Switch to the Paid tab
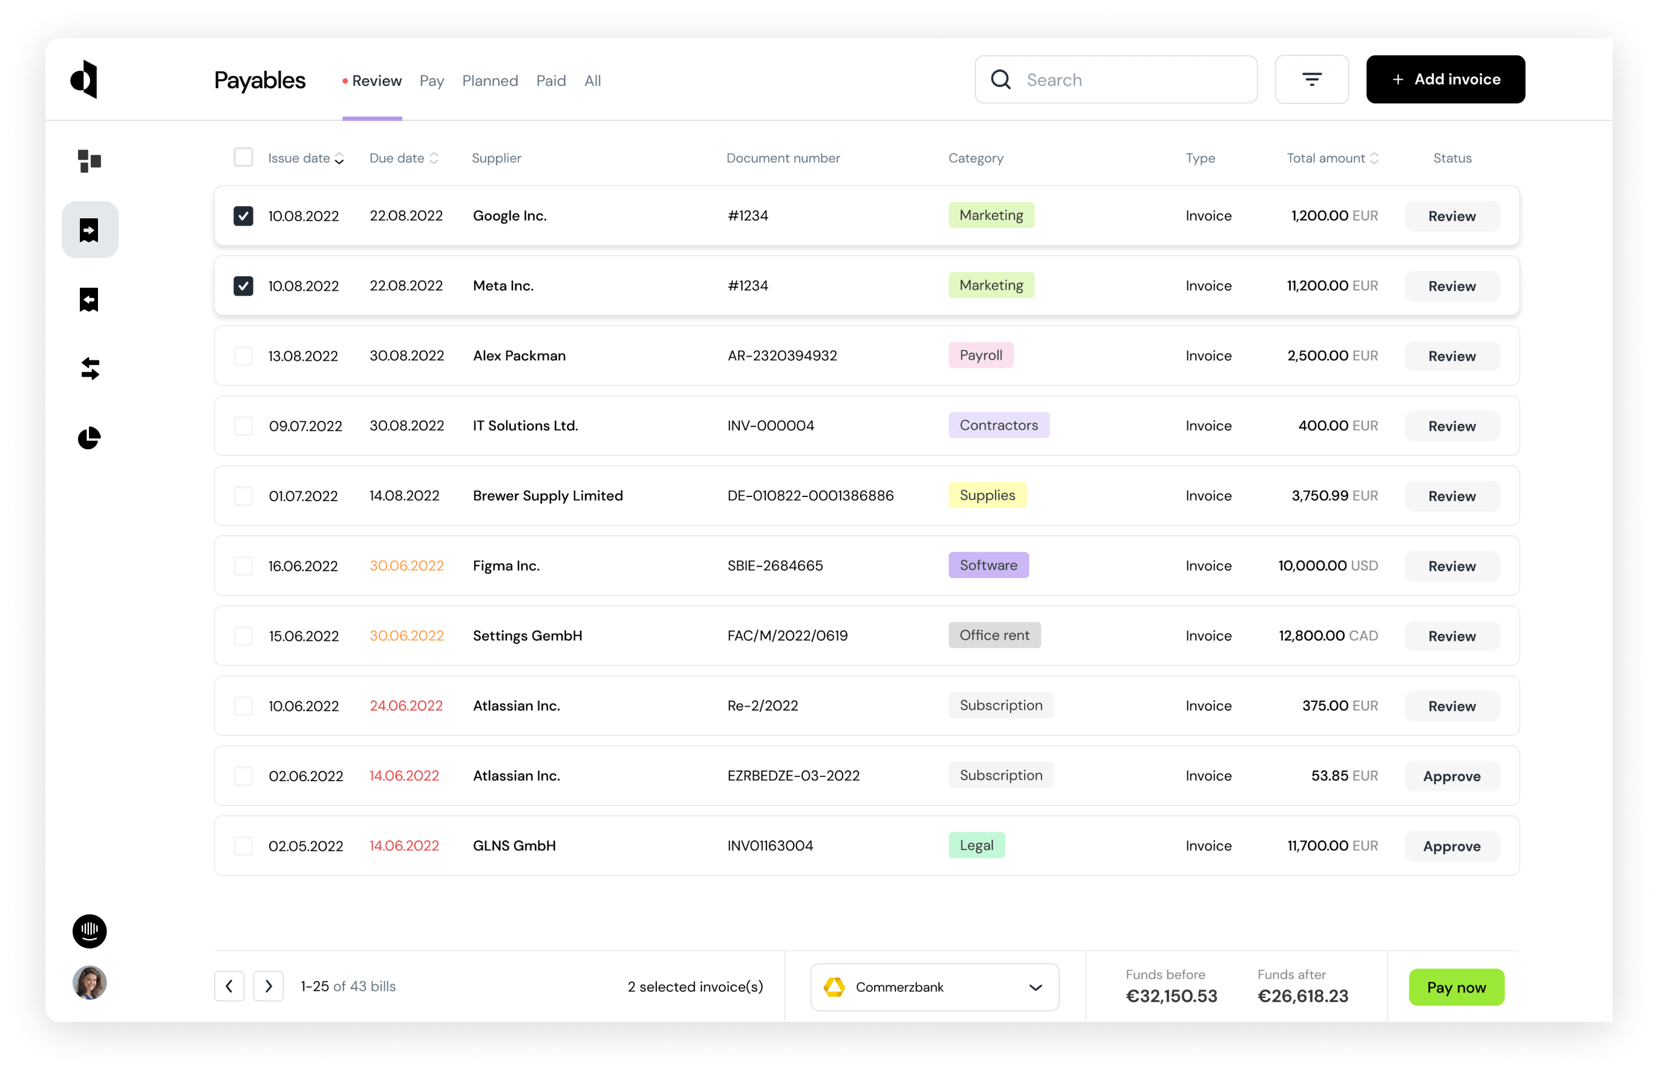1664x1075 pixels. pyautogui.click(x=551, y=81)
